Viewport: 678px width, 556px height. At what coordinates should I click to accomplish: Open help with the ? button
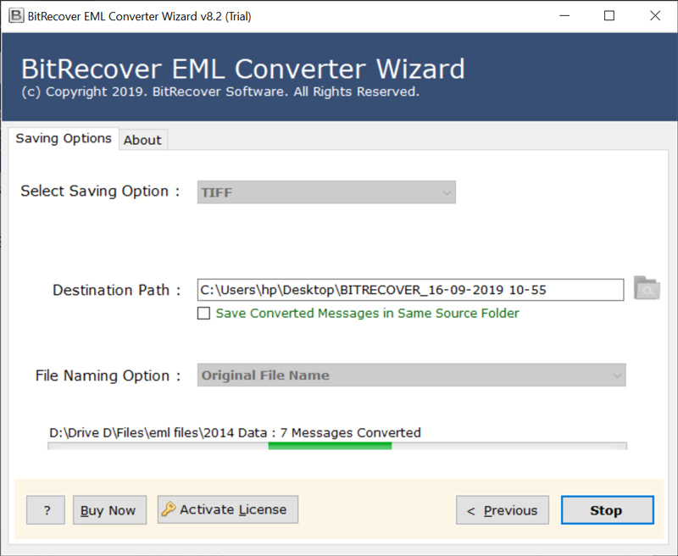[x=46, y=510]
